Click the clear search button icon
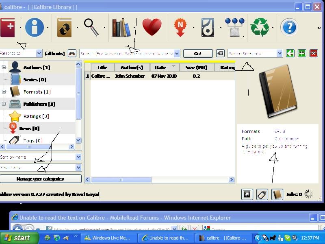The width and height of the screenshot is (325, 244). coord(220,53)
